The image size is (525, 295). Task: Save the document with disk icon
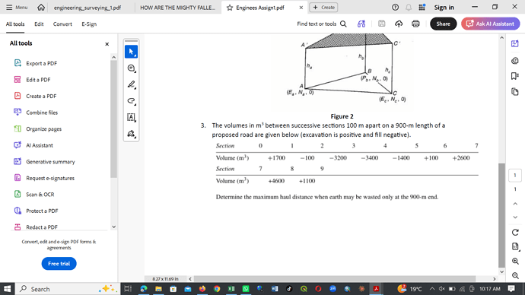(x=381, y=24)
